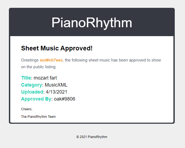Viewport: 185px width, 148px height.
Task: Click the dark header banner background
Action: [29, 22]
